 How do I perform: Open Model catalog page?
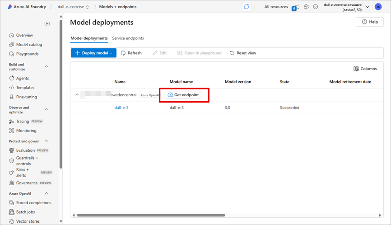coord(29,44)
